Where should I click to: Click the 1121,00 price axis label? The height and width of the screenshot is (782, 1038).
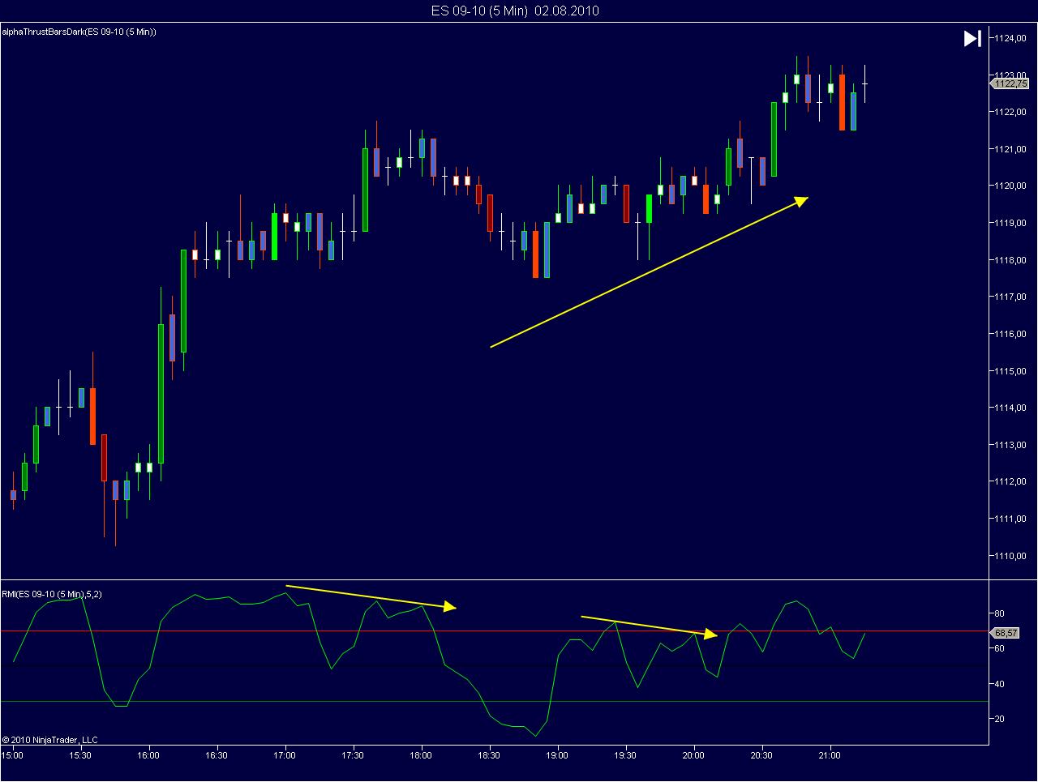pyautogui.click(x=1011, y=149)
